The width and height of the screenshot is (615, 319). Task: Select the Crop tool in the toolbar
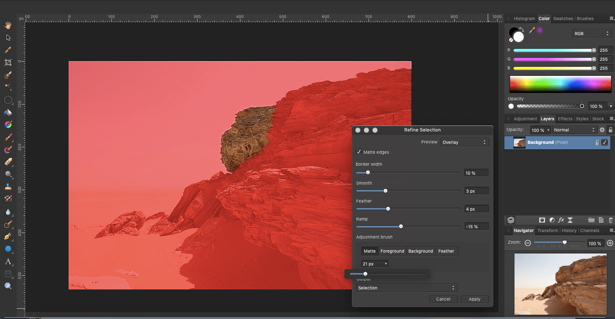[x=8, y=63]
